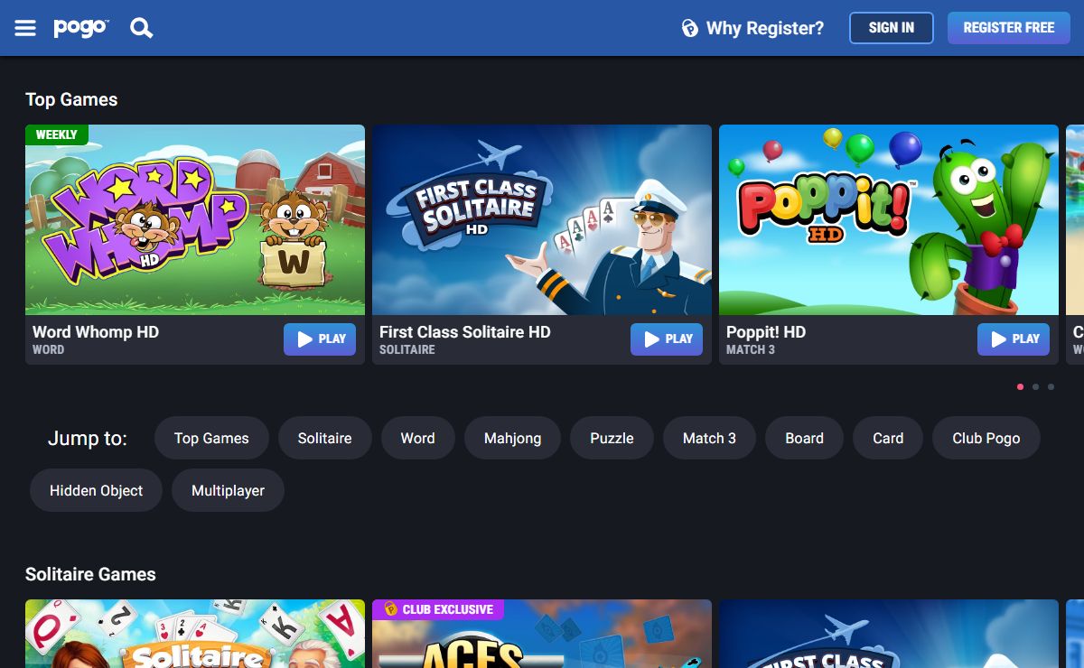
Task: Jump to Puzzle category
Action: [612, 439]
